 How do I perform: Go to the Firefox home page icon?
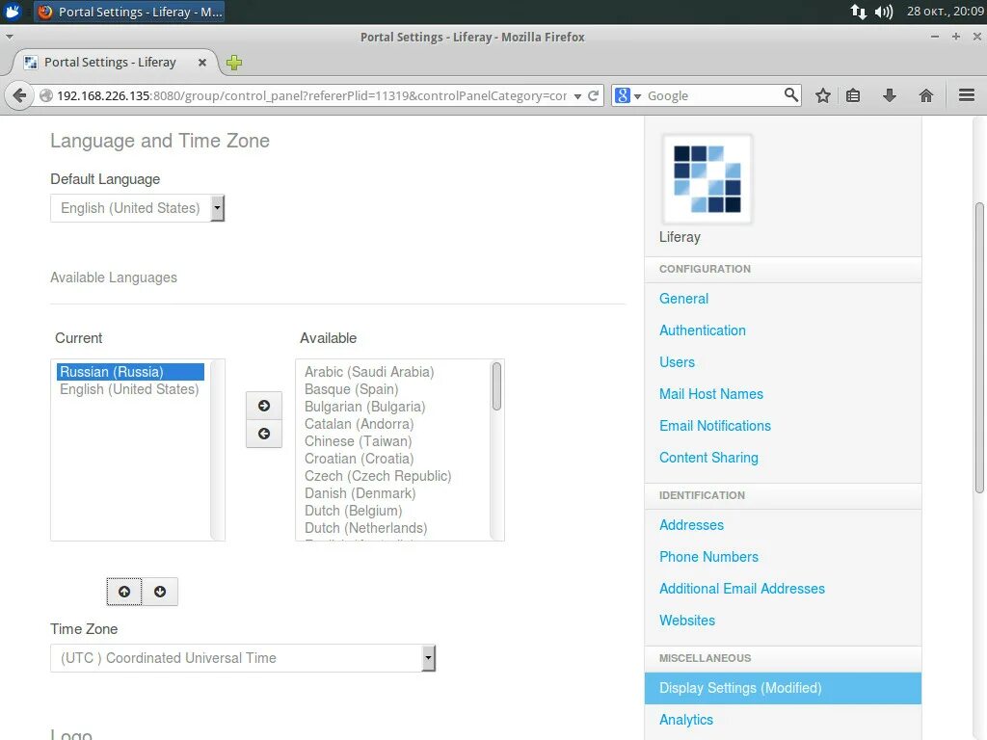click(926, 95)
